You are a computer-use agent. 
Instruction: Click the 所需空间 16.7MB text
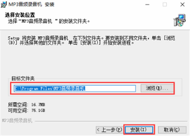[27, 105]
